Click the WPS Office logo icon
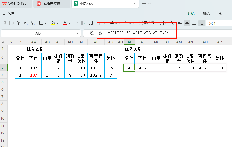 pos(4,4)
